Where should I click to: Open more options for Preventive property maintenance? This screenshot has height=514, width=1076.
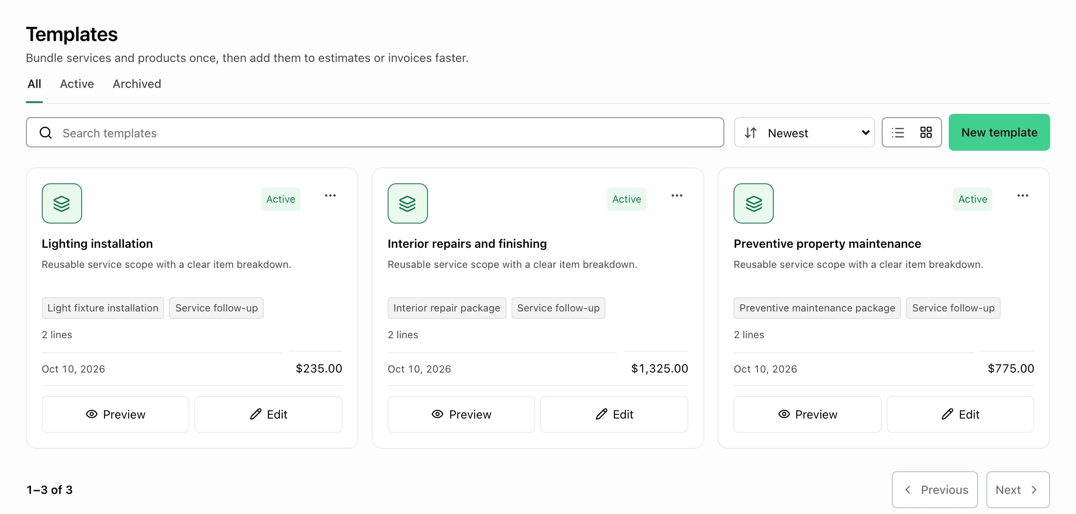(1022, 195)
